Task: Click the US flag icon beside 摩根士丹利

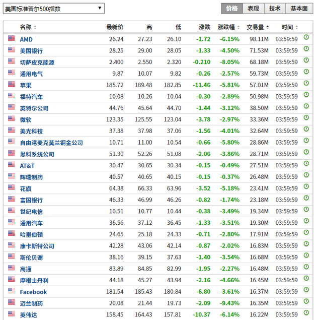Action: coord(12,279)
